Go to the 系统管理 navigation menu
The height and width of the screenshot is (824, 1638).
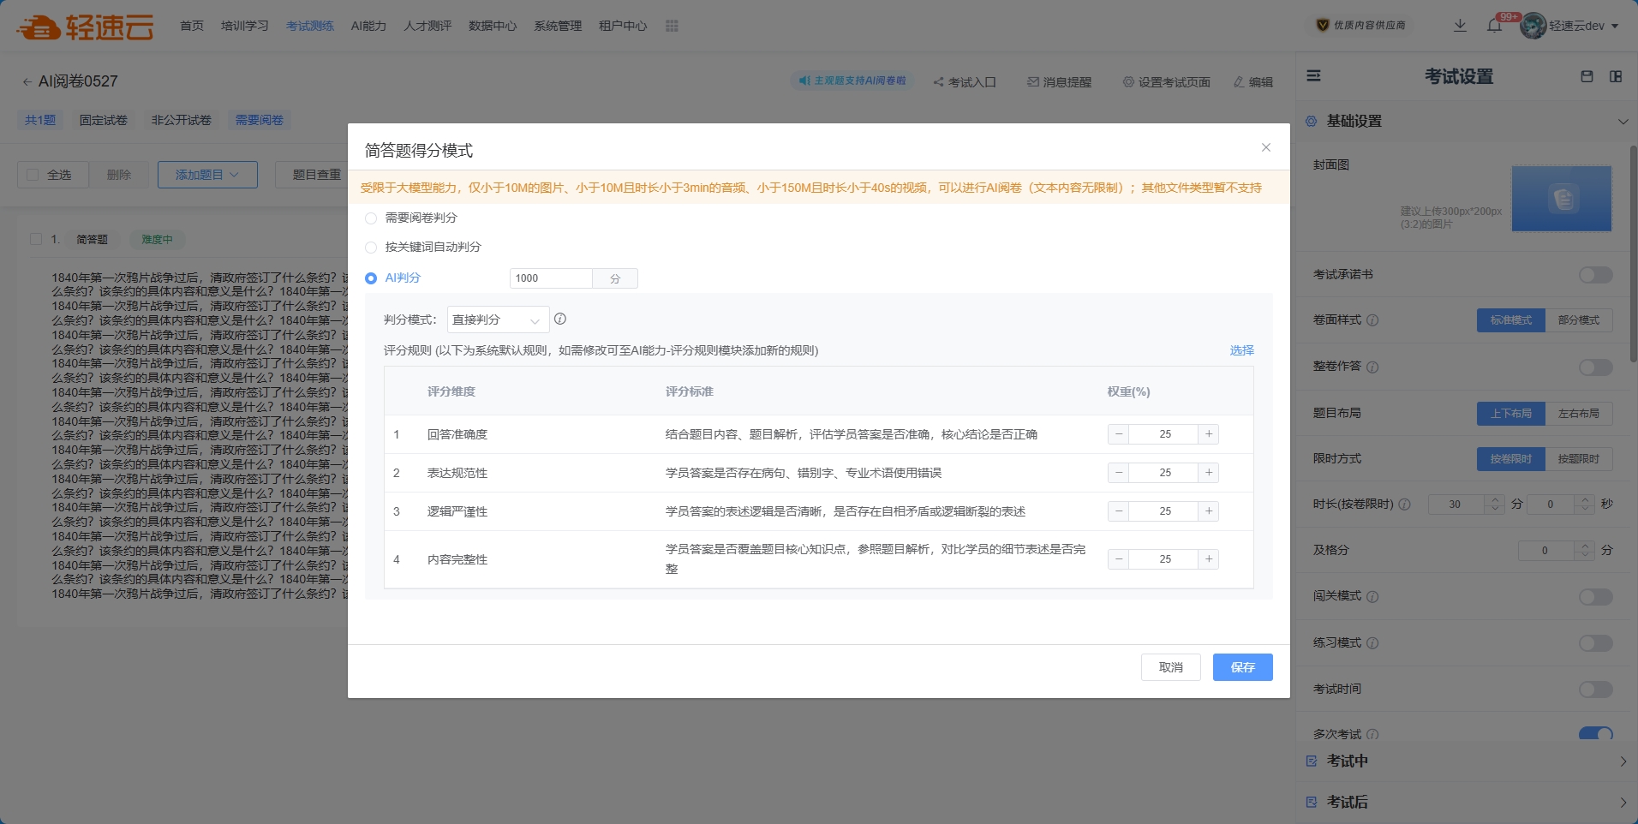click(x=558, y=26)
